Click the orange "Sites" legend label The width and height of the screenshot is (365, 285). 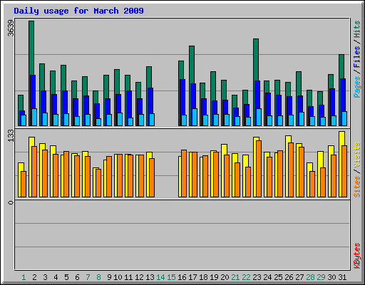click(x=356, y=187)
